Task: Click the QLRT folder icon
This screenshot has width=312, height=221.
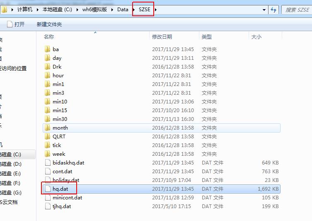Action: (x=47, y=137)
